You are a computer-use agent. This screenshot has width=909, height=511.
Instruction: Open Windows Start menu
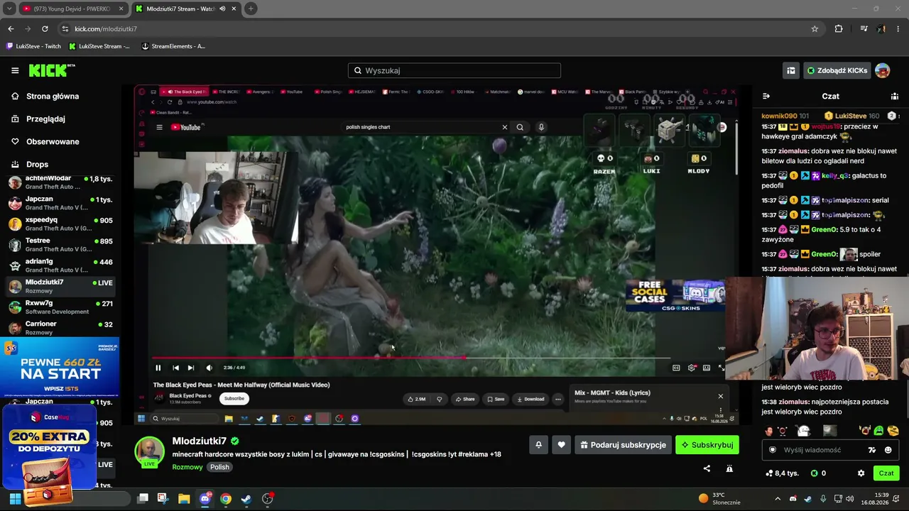click(15, 498)
